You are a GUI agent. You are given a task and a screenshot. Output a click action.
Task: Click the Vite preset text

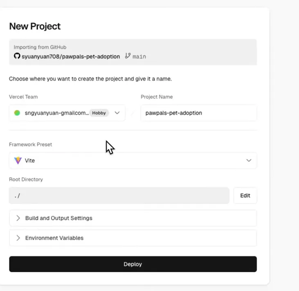(x=30, y=161)
